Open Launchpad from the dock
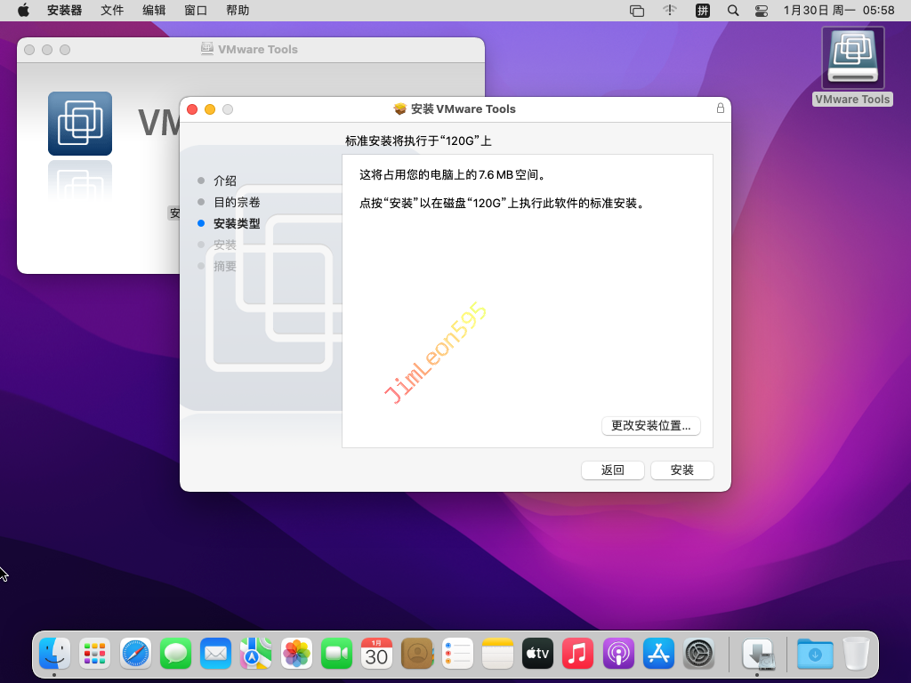The height and width of the screenshot is (683, 911). click(94, 655)
